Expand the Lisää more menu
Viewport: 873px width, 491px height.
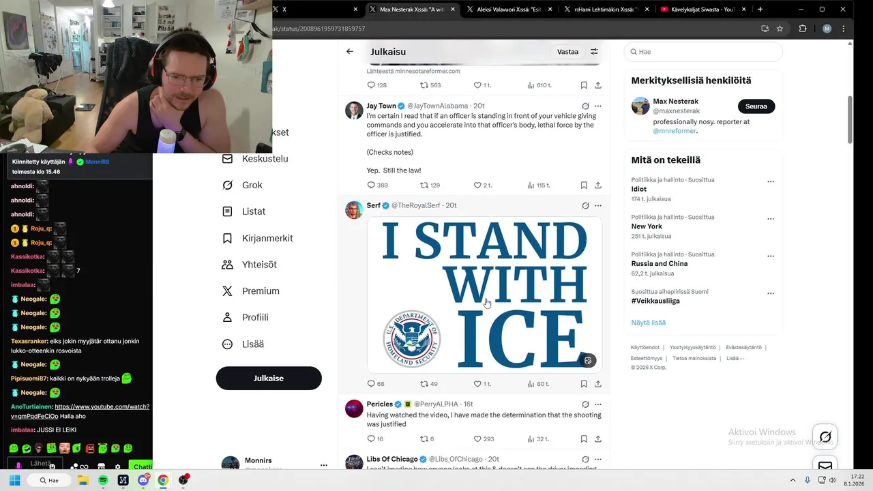pos(243,344)
